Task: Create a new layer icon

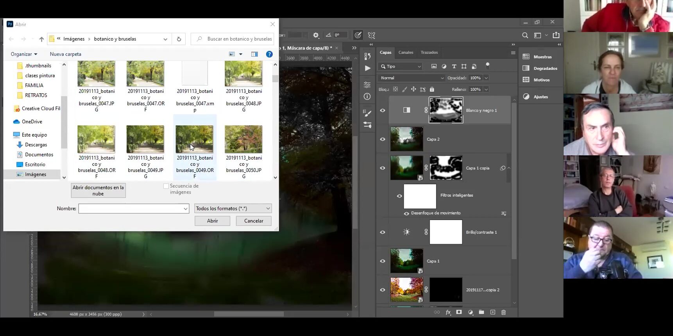Action: point(492,312)
